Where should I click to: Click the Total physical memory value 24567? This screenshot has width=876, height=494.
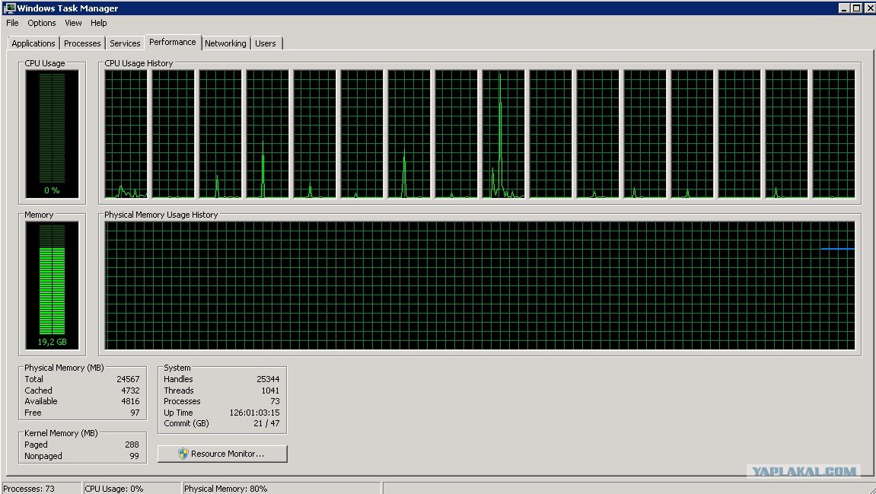(x=128, y=379)
